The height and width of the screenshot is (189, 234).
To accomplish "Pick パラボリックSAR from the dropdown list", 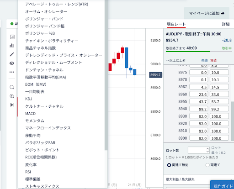I will [40, 143].
